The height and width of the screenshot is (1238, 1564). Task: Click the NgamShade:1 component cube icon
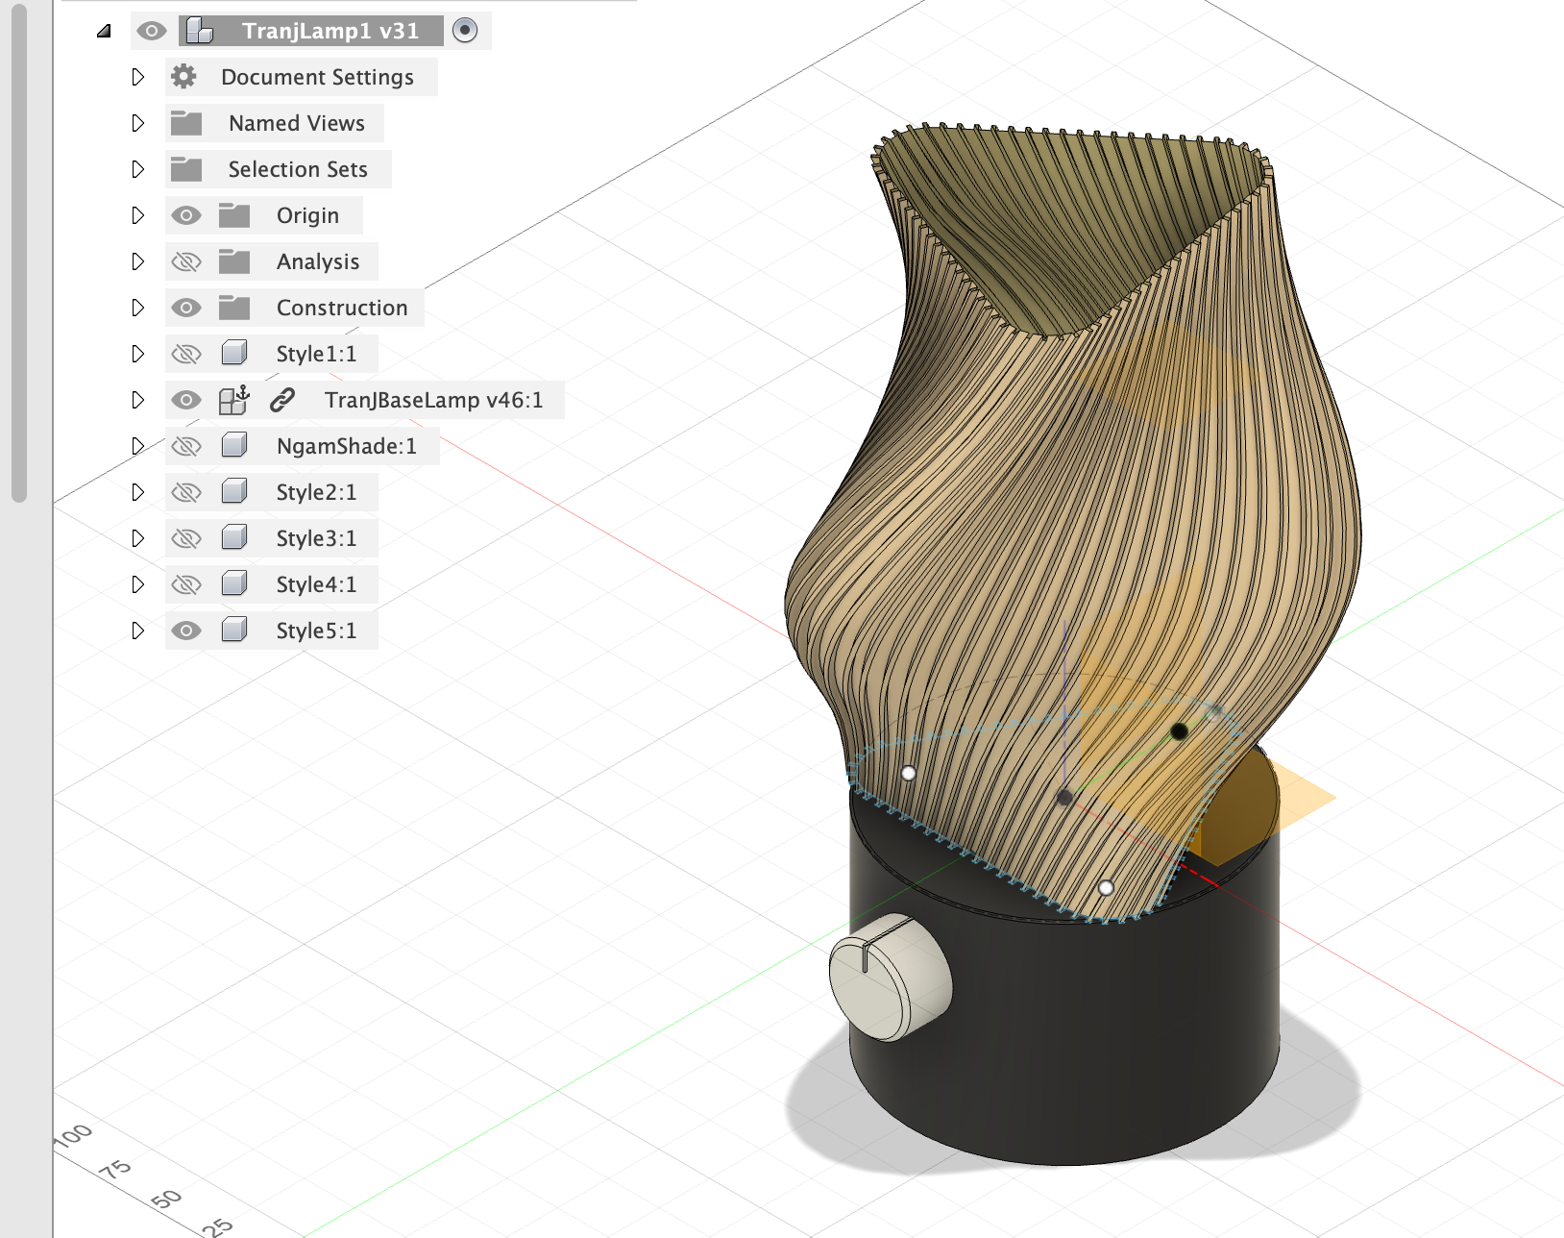pos(234,445)
